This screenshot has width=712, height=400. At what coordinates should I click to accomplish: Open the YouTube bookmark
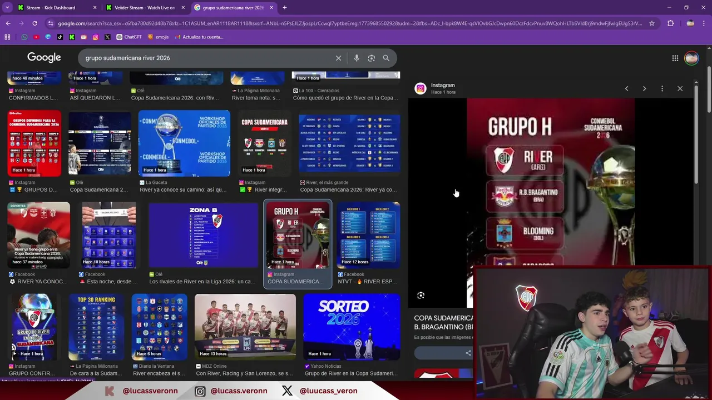[36, 37]
